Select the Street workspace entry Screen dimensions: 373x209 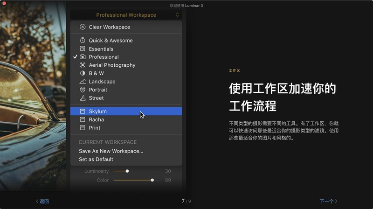pyautogui.click(x=126, y=98)
